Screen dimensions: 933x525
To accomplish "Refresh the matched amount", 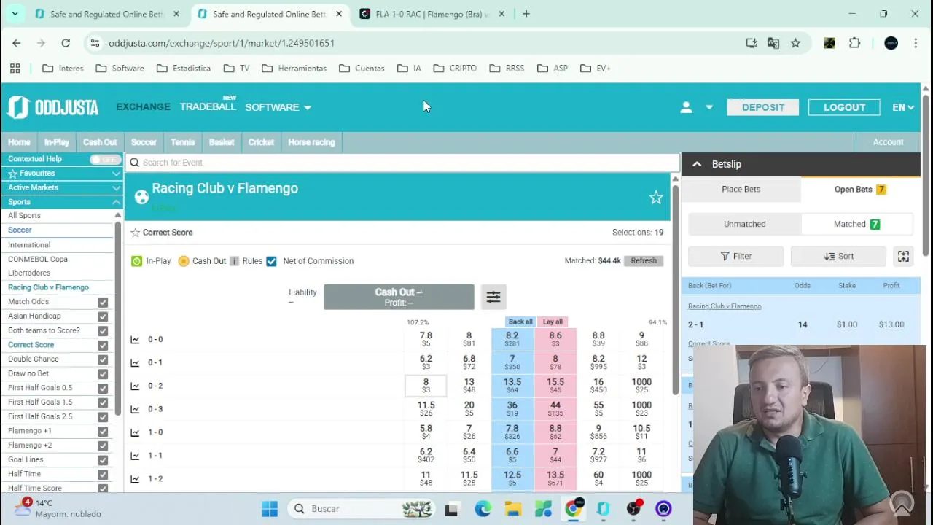I will pos(644,261).
